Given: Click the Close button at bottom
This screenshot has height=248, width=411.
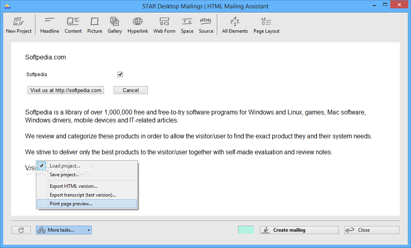Looking at the screenshot, I should 372,230.
